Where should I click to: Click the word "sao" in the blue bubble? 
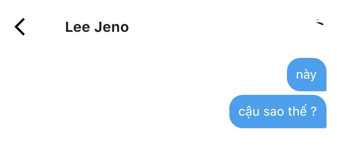coord(273,112)
